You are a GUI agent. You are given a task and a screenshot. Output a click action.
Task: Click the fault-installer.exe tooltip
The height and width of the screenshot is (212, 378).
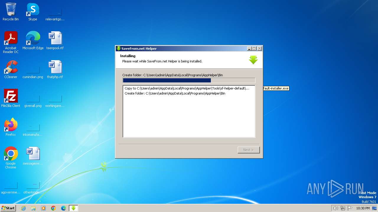coord(276,88)
